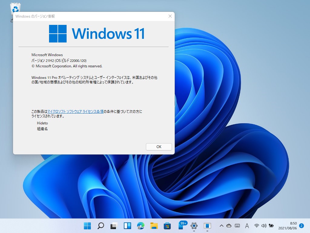This screenshot has width=310, height=233.
Task: Open the app showing 99+ notifications
Action: (x=181, y=226)
